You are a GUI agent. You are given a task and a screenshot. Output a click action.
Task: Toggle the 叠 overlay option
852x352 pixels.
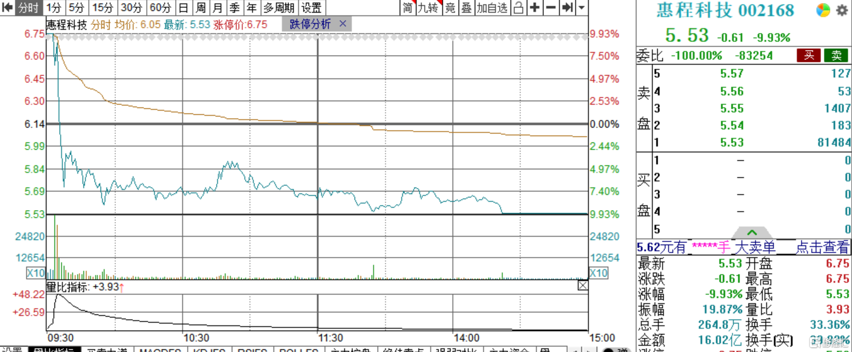(x=466, y=8)
